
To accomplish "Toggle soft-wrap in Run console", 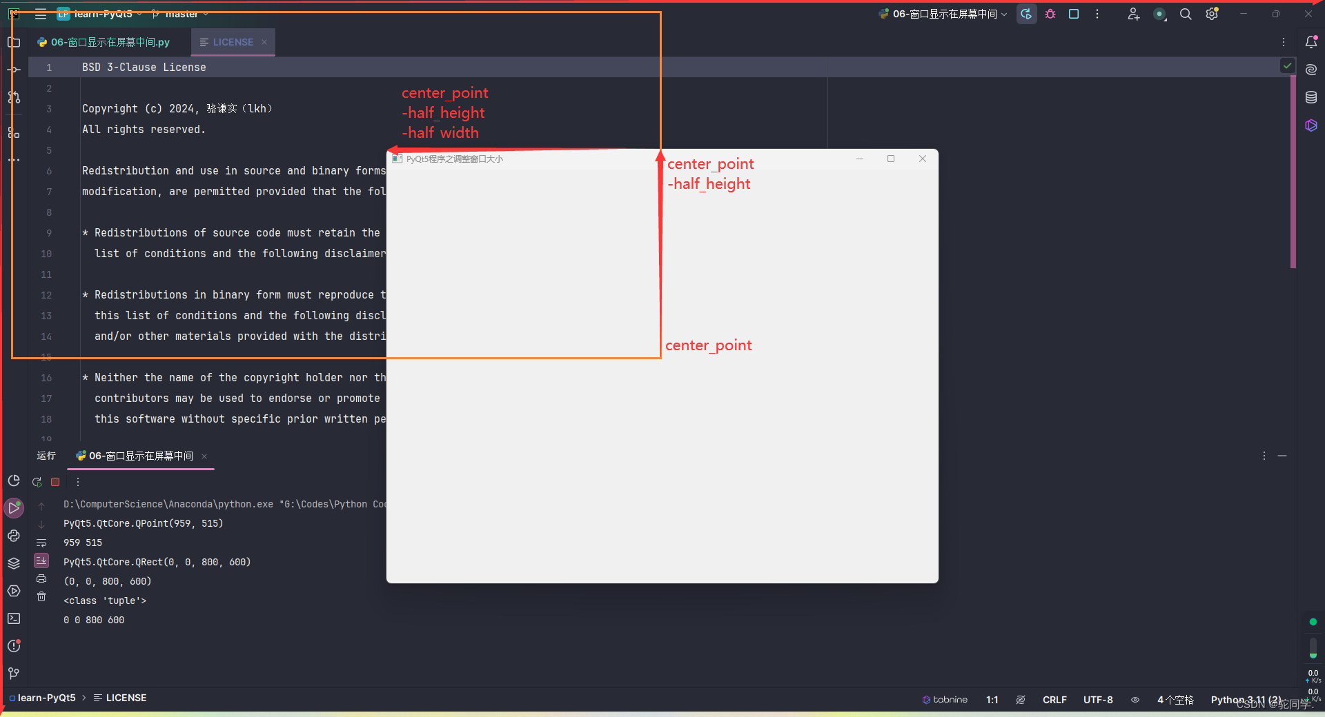I will [x=41, y=543].
